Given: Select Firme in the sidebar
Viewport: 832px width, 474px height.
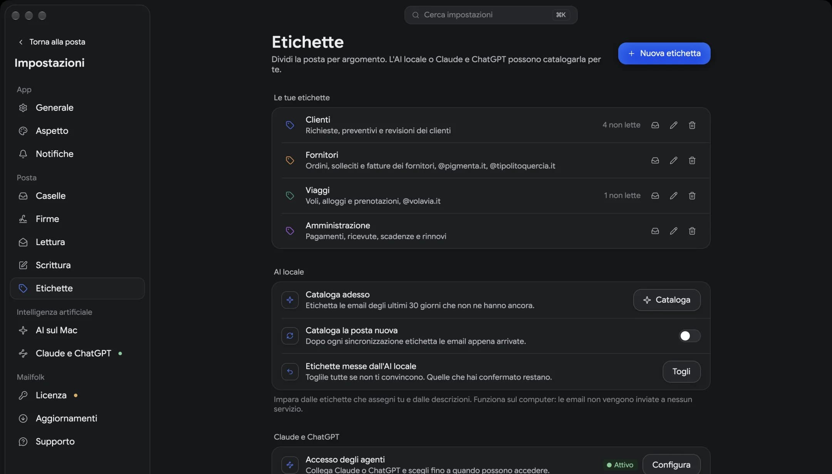Looking at the screenshot, I should [x=77, y=219].
